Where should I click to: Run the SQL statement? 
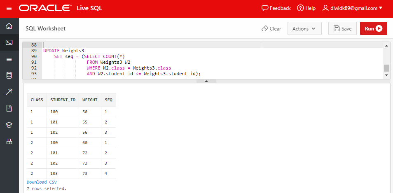point(374,28)
